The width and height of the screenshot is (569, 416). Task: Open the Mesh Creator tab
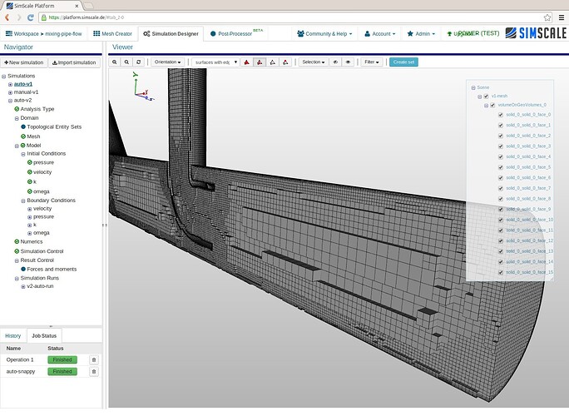[112, 33]
